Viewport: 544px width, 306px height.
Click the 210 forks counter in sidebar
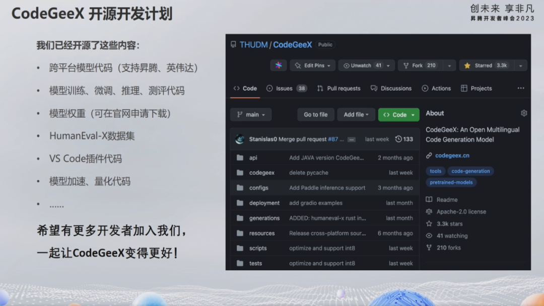[445, 248]
